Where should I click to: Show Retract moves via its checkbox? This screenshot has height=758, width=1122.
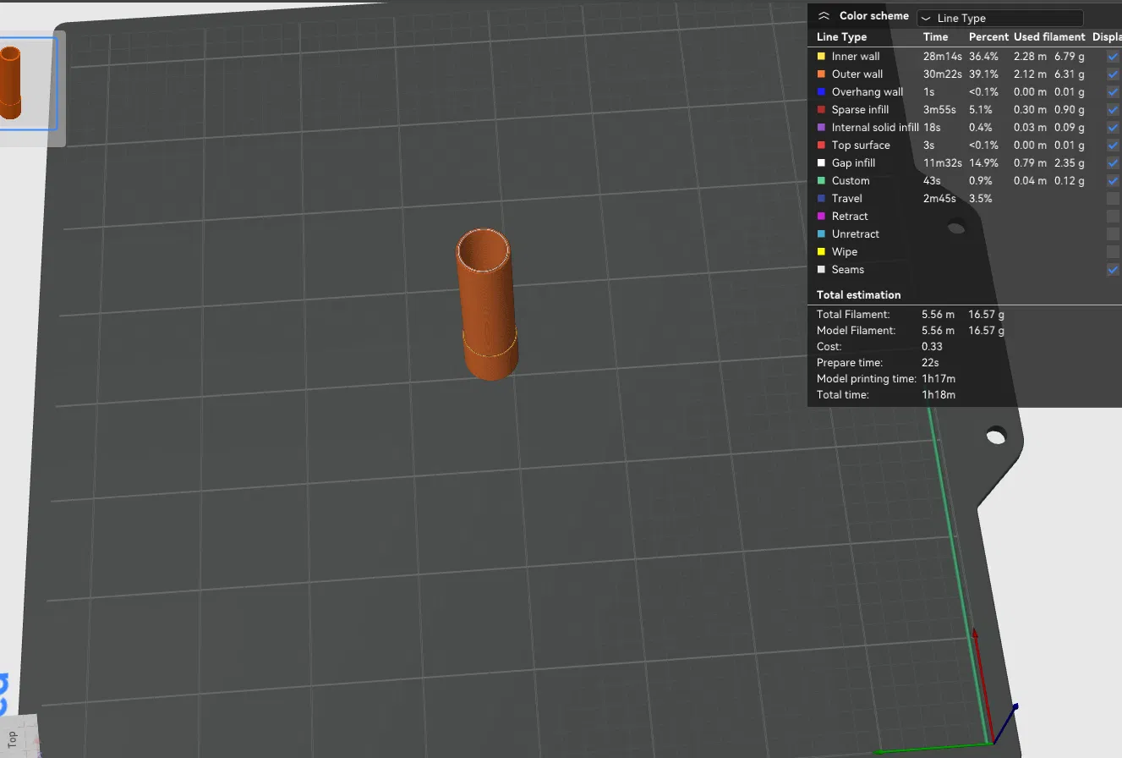(x=1114, y=217)
